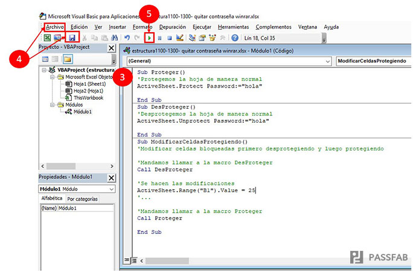The width and height of the screenshot is (413, 272).
Task: Open the Ver menu
Action: pyautogui.click(x=98, y=27)
